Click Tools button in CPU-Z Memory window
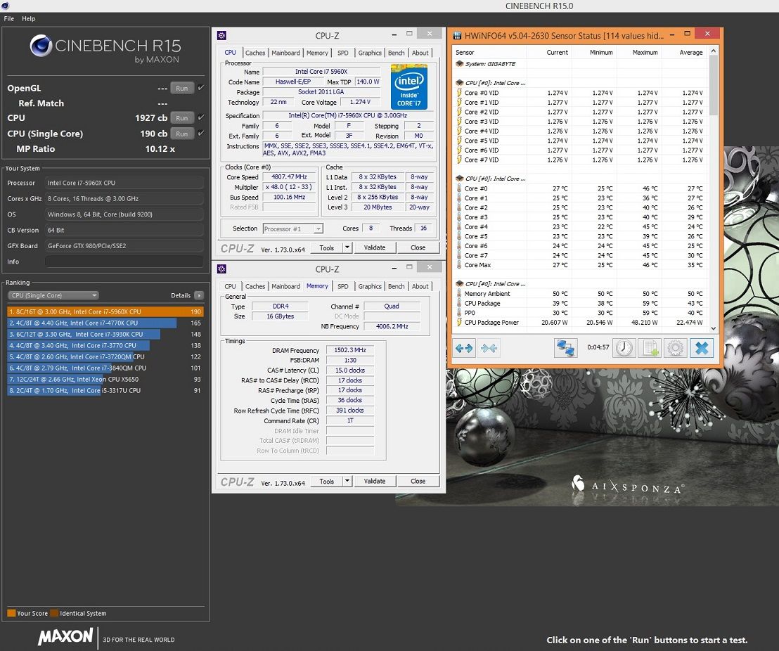This screenshot has height=651, width=779. (x=326, y=481)
